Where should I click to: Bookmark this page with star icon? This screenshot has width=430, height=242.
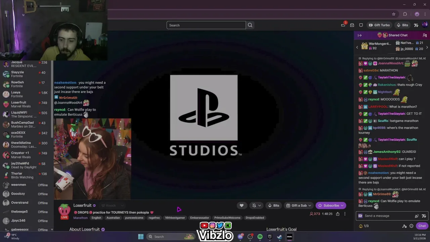[x=394, y=14]
